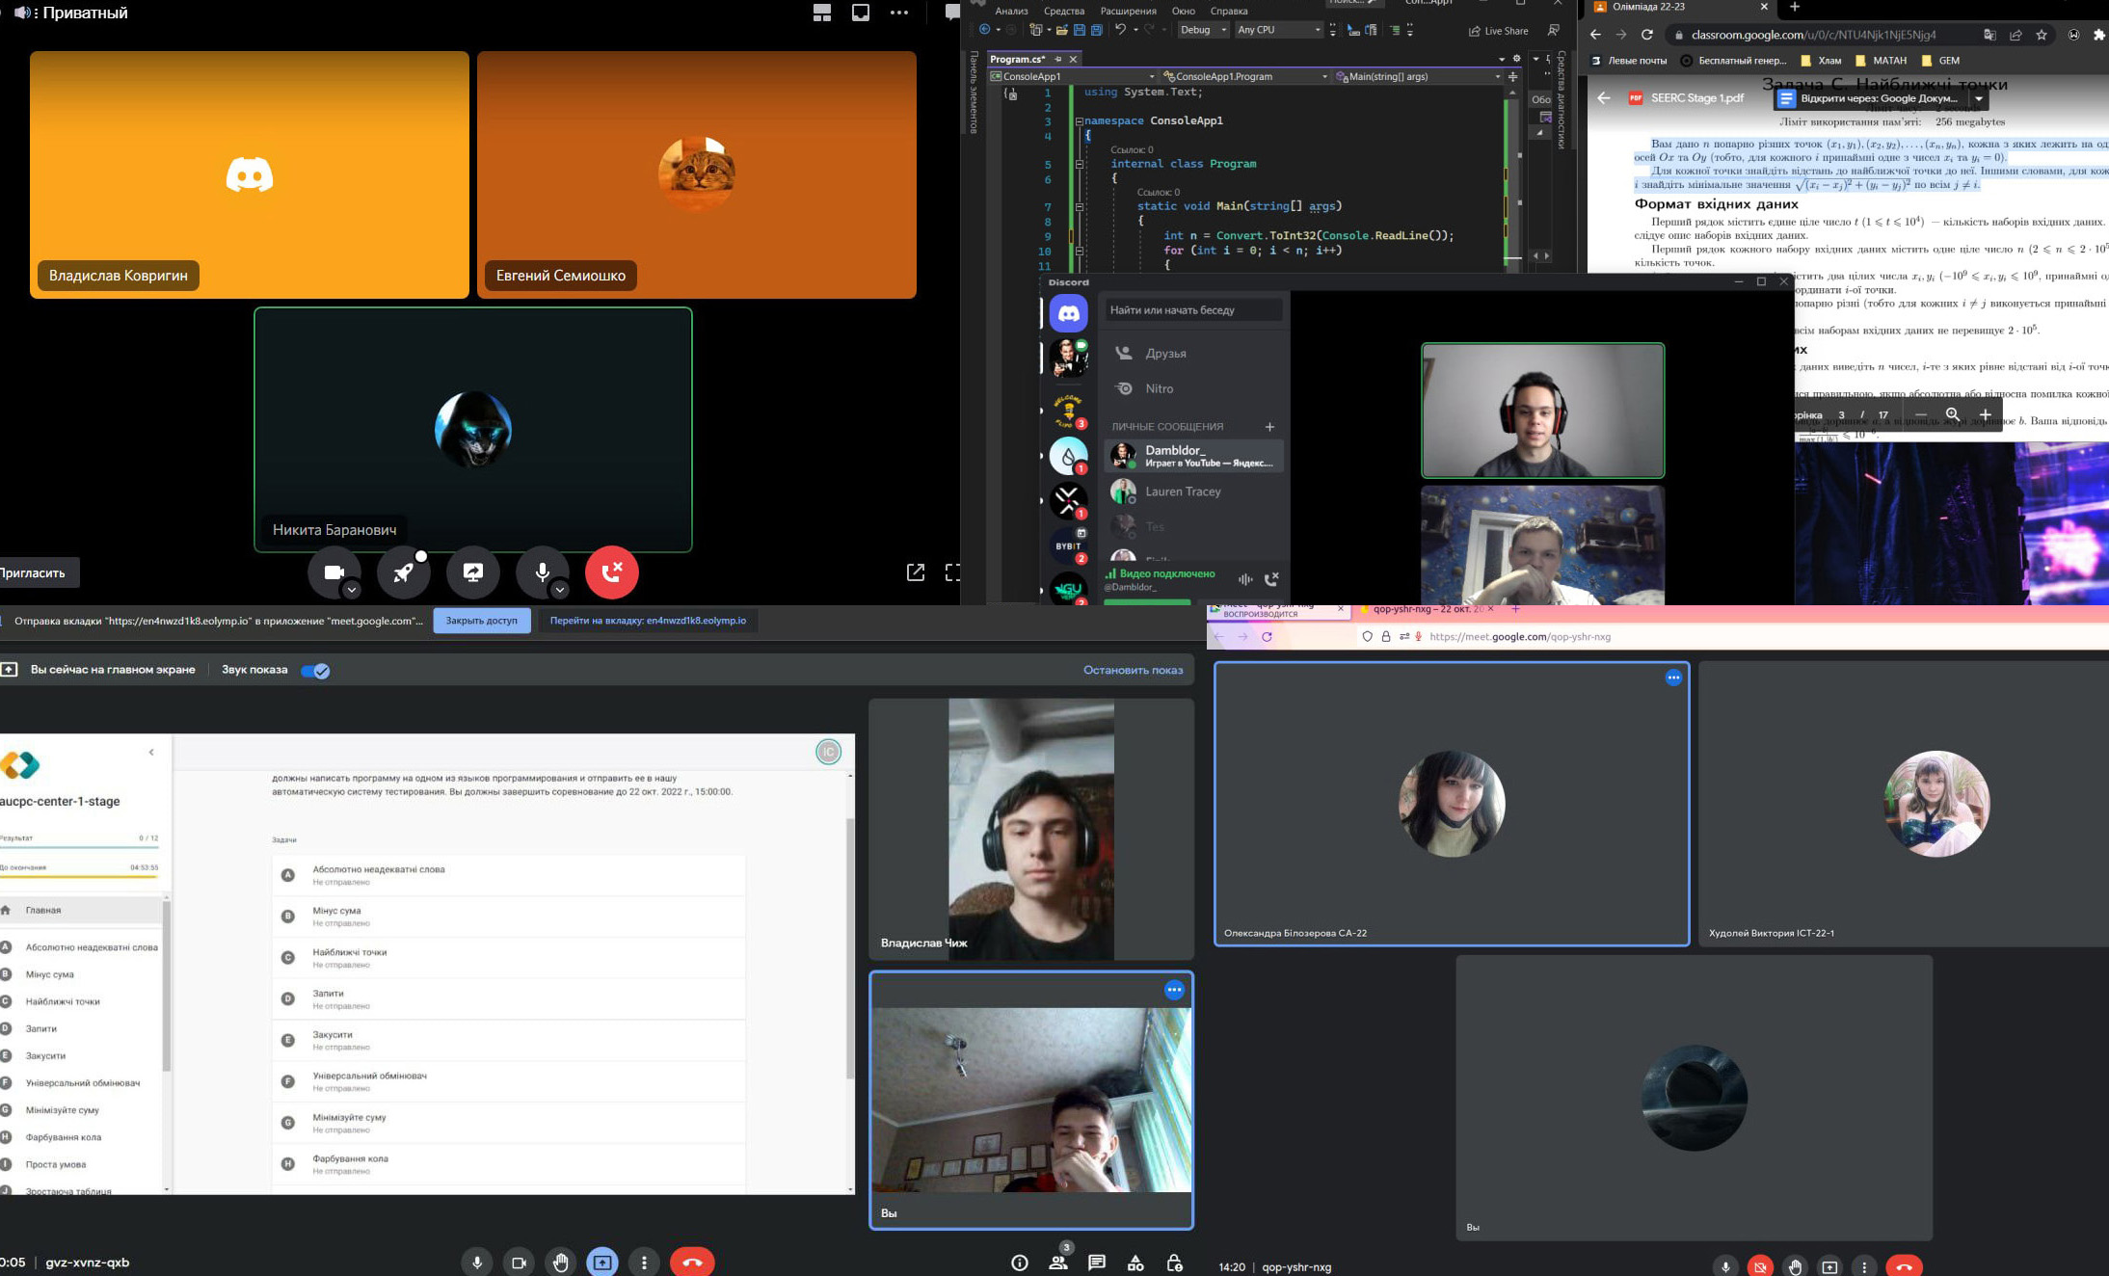Screen dimensions: 2109x1276
Task: Open the Окно menu in Visual Studio
Action: click(x=1183, y=11)
